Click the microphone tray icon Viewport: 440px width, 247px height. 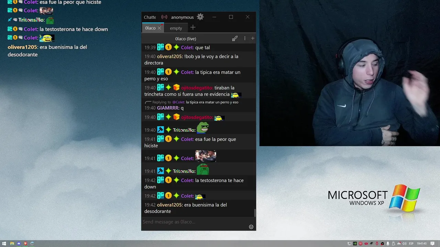[388, 244]
